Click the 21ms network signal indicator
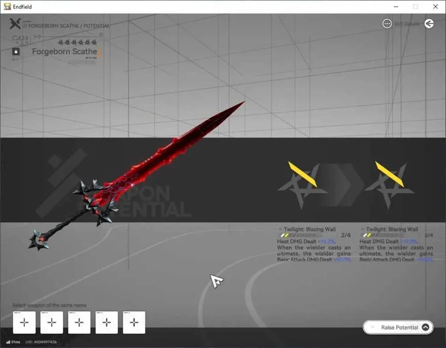Image resolution: width=446 pixels, height=348 pixels. pyautogui.click(x=13, y=342)
